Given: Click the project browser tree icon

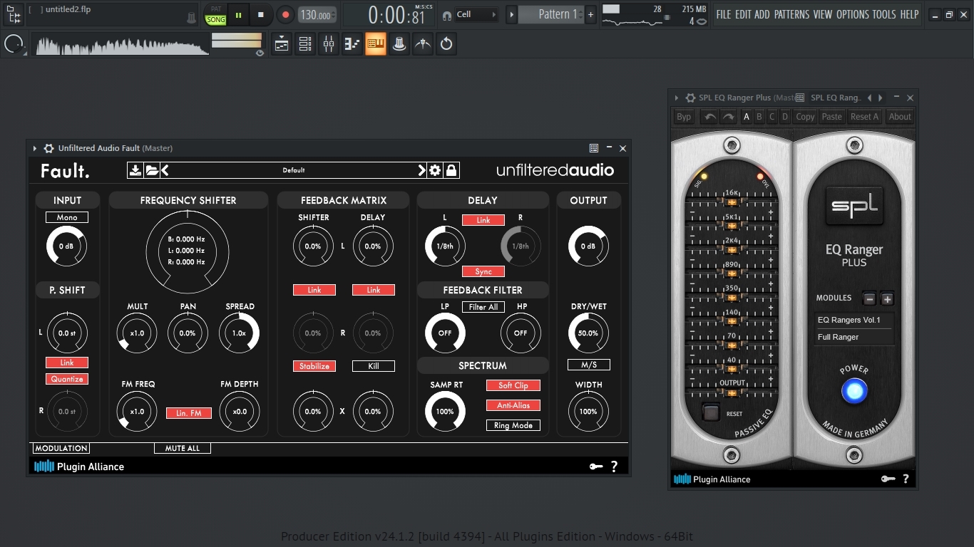Looking at the screenshot, I should pyautogui.click(x=13, y=14).
